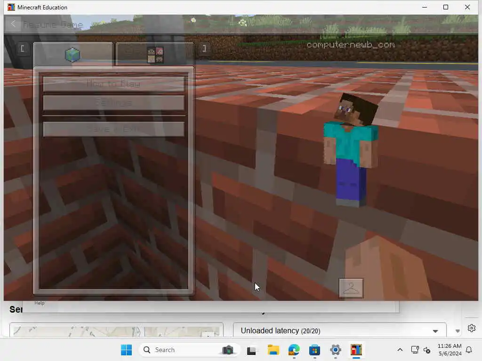Image resolution: width=482 pixels, height=361 pixels.
Task: Click the map thumbnail in the background window
Action: pyautogui.click(x=116, y=330)
